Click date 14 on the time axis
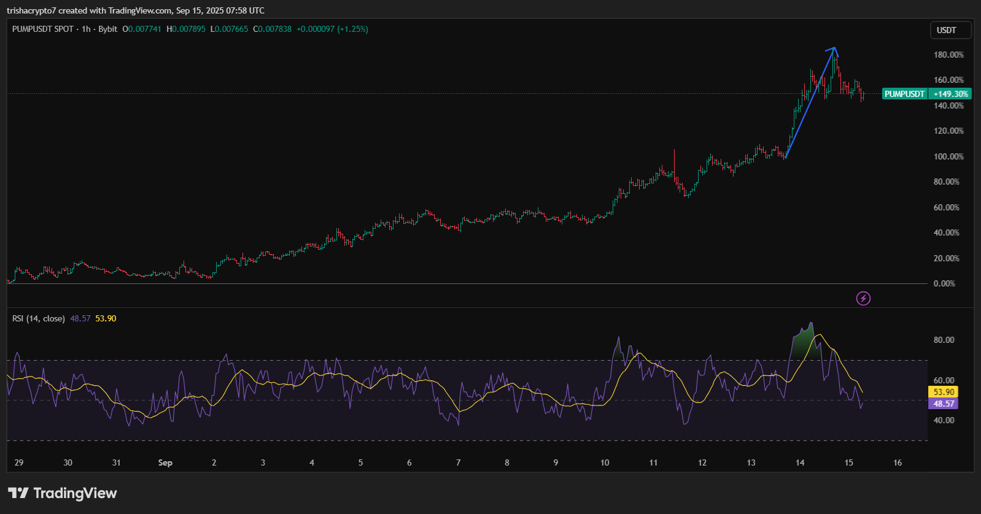This screenshot has width=981, height=514. 800,462
